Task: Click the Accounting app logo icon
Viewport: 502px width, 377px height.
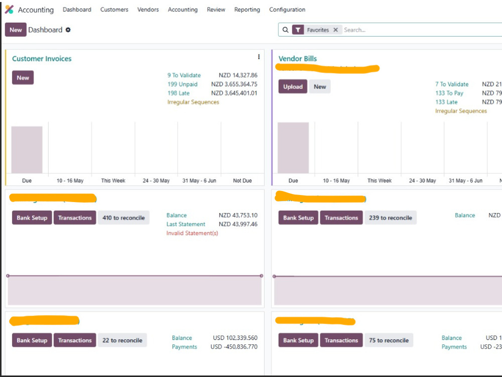Action: [9, 10]
